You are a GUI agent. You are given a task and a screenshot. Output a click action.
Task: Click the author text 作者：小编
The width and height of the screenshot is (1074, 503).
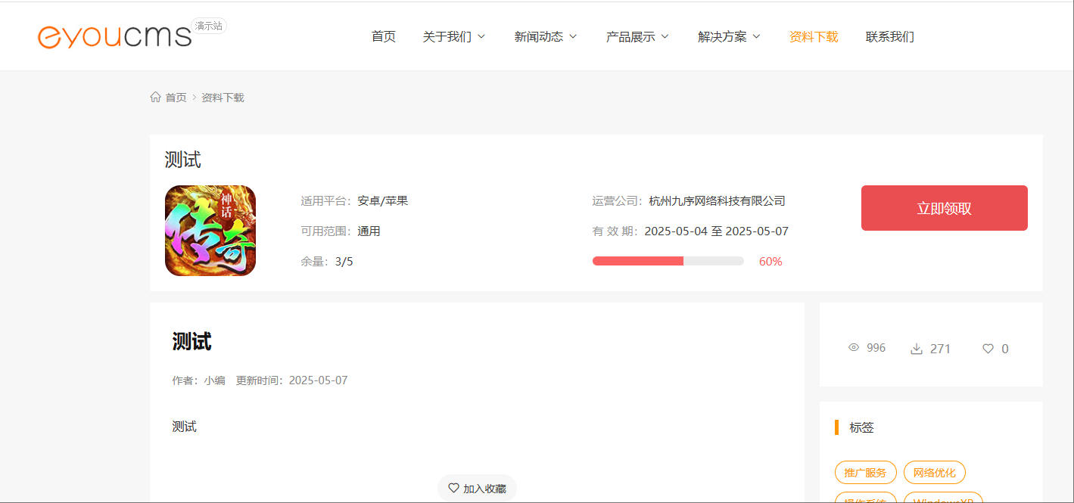click(x=198, y=380)
